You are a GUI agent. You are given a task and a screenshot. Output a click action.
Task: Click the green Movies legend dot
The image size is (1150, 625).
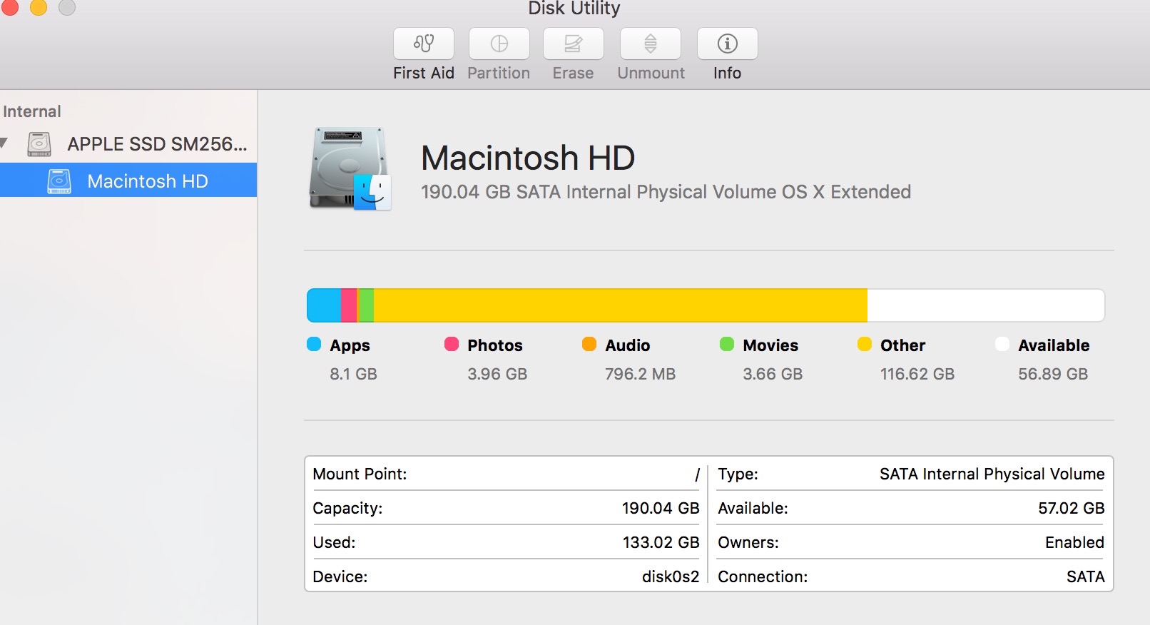tap(727, 344)
